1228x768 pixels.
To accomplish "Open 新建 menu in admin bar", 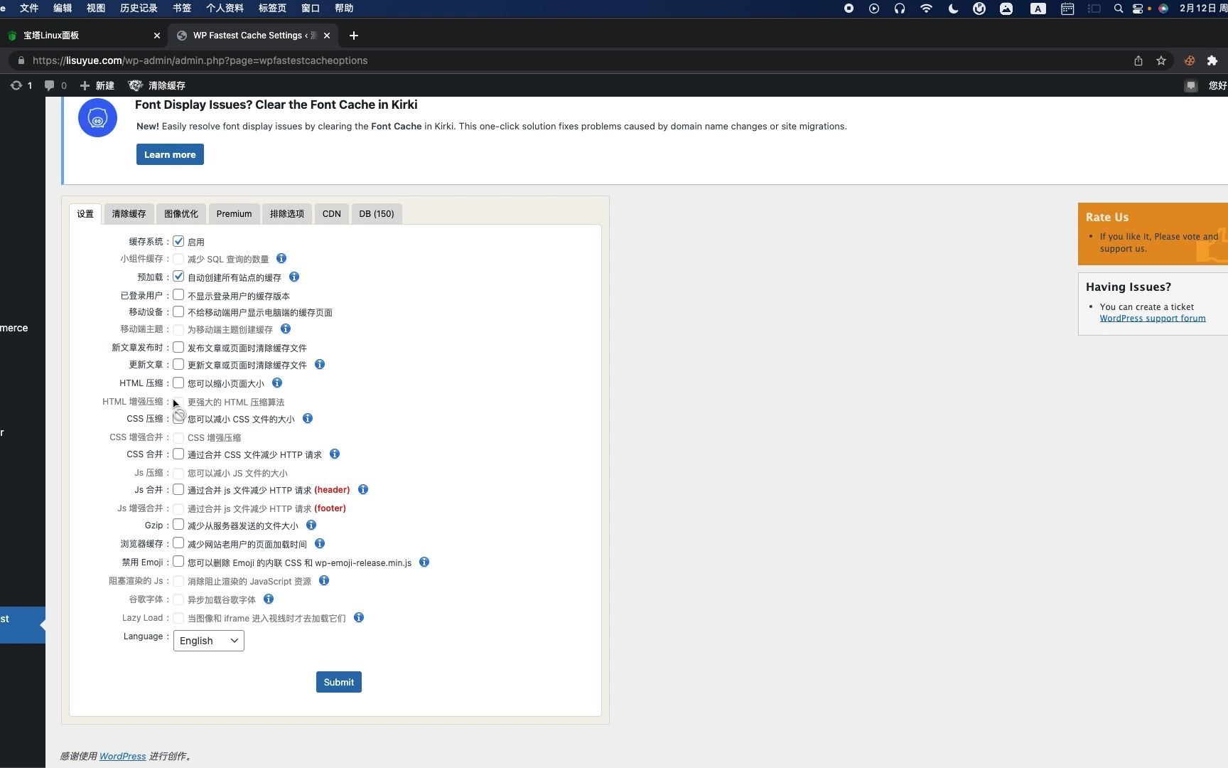I will [x=97, y=85].
